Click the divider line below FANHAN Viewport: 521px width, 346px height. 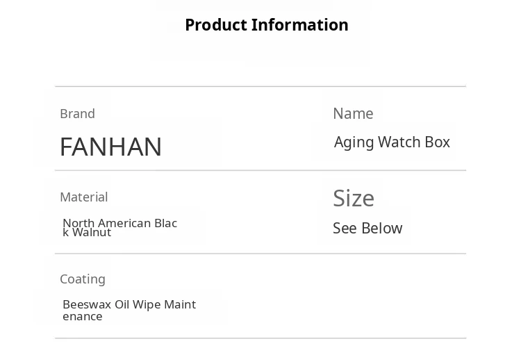(x=260, y=170)
